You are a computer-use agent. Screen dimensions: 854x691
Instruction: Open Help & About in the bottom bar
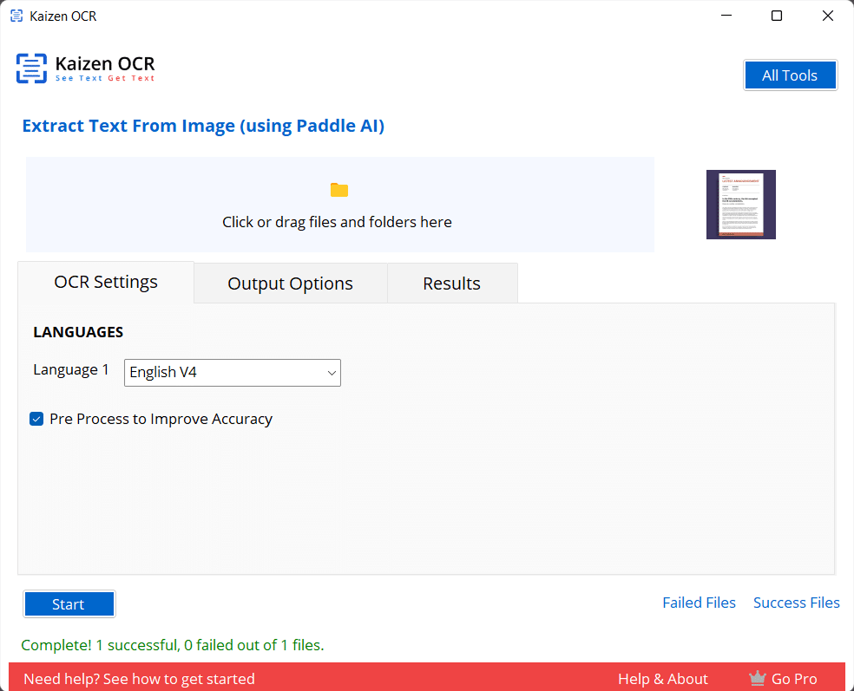[x=663, y=679]
